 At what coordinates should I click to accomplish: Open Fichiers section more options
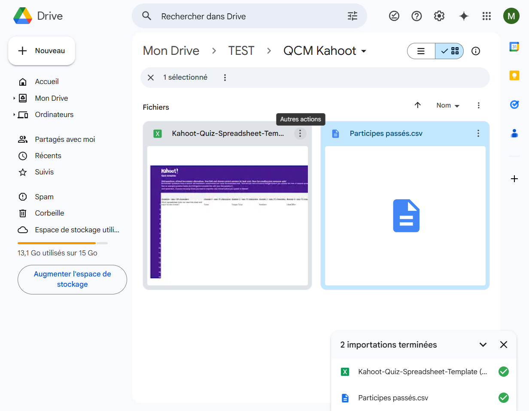tap(479, 105)
